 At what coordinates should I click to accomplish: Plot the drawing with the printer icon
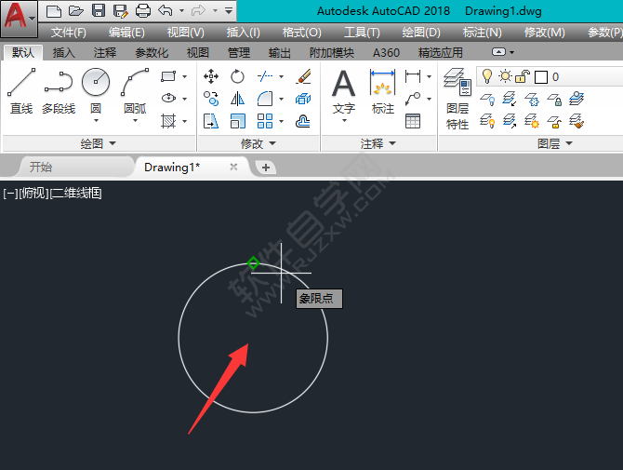pyautogui.click(x=143, y=11)
